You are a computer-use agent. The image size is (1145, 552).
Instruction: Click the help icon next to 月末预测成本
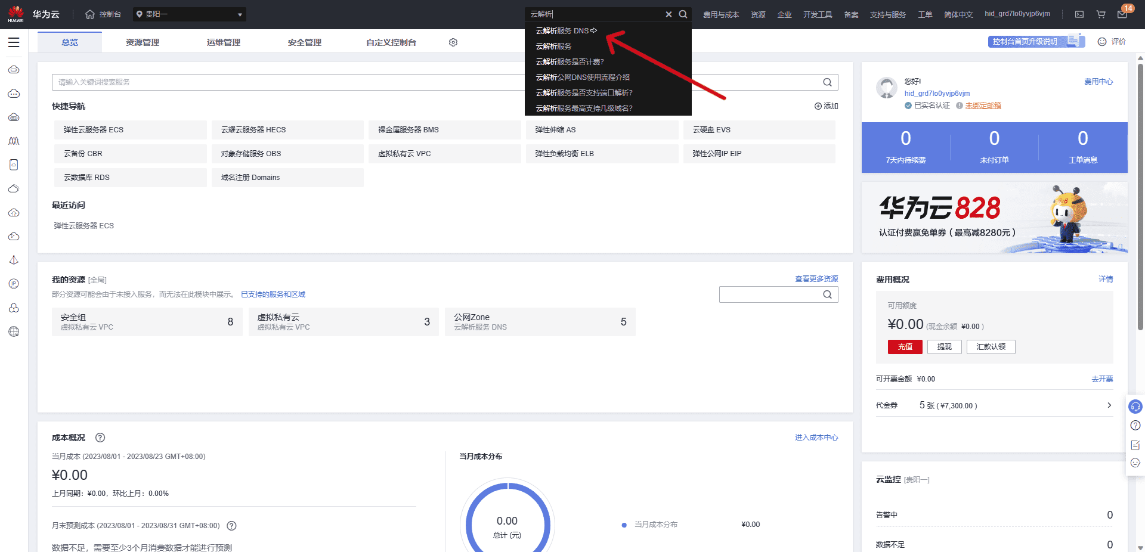(x=232, y=526)
